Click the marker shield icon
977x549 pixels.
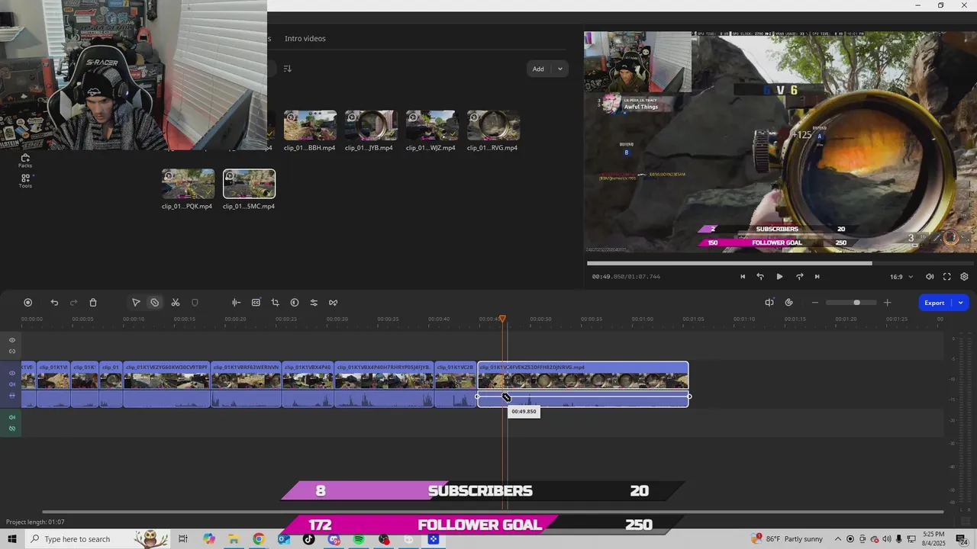tap(195, 303)
